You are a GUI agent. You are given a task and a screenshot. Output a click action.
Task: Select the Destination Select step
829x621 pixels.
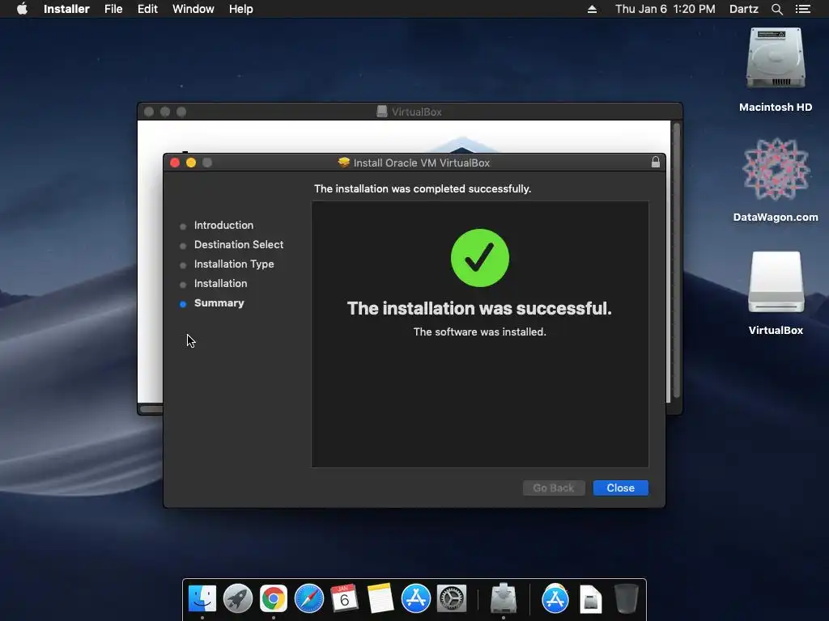[239, 244]
